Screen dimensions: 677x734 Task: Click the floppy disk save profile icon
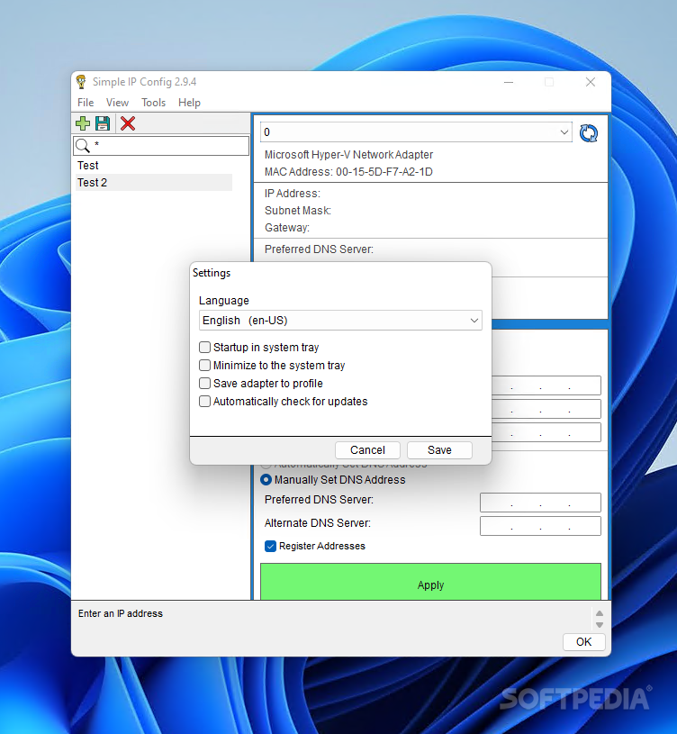[x=103, y=123]
